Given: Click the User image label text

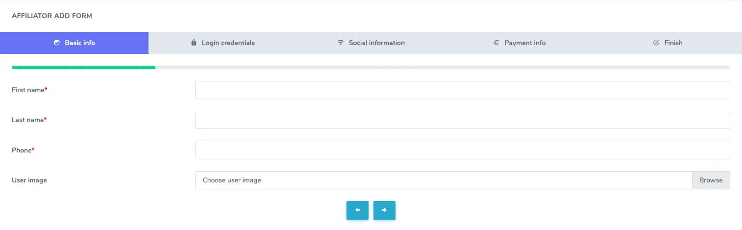Looking at the screenshot, I should click(x=29, y=180).
